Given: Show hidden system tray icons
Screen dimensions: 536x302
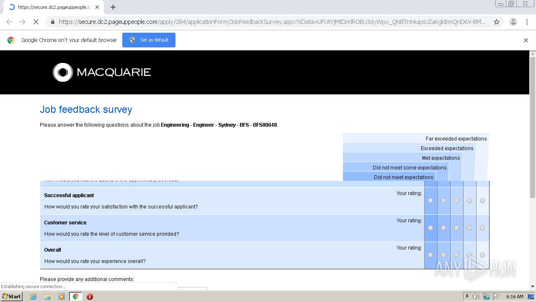Looking at the screenshot, I should pyautogui.click(x=467, y=297).
